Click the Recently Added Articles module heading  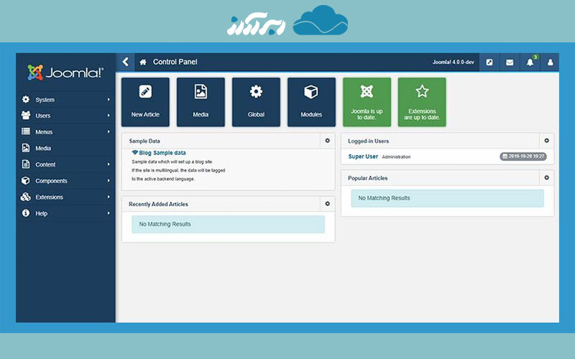click(158, 204)
